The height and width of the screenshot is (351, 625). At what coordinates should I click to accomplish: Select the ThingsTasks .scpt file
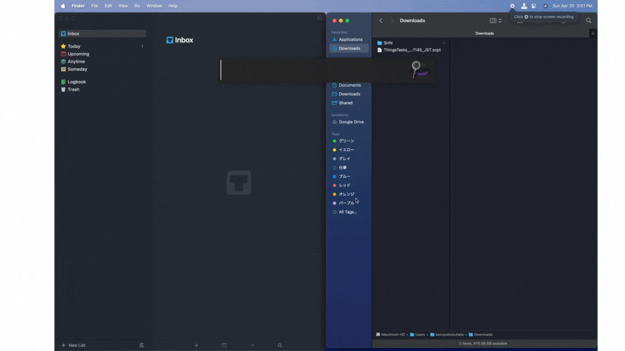click(x=411, y=50)
